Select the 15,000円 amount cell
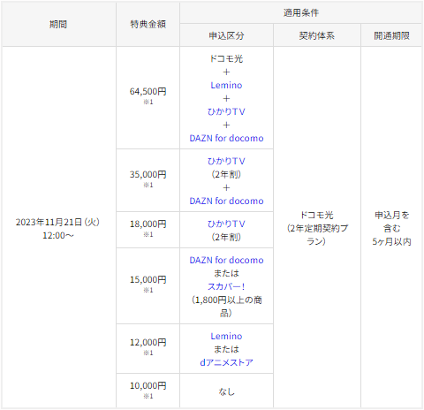The height and width of the screenshot is (410, 424). tap(148, 285)
